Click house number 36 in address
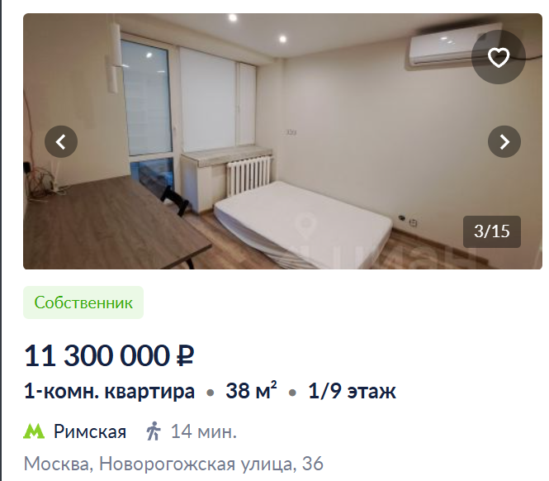The width and height of the screenshot is (549, 481). click(312, 464)
